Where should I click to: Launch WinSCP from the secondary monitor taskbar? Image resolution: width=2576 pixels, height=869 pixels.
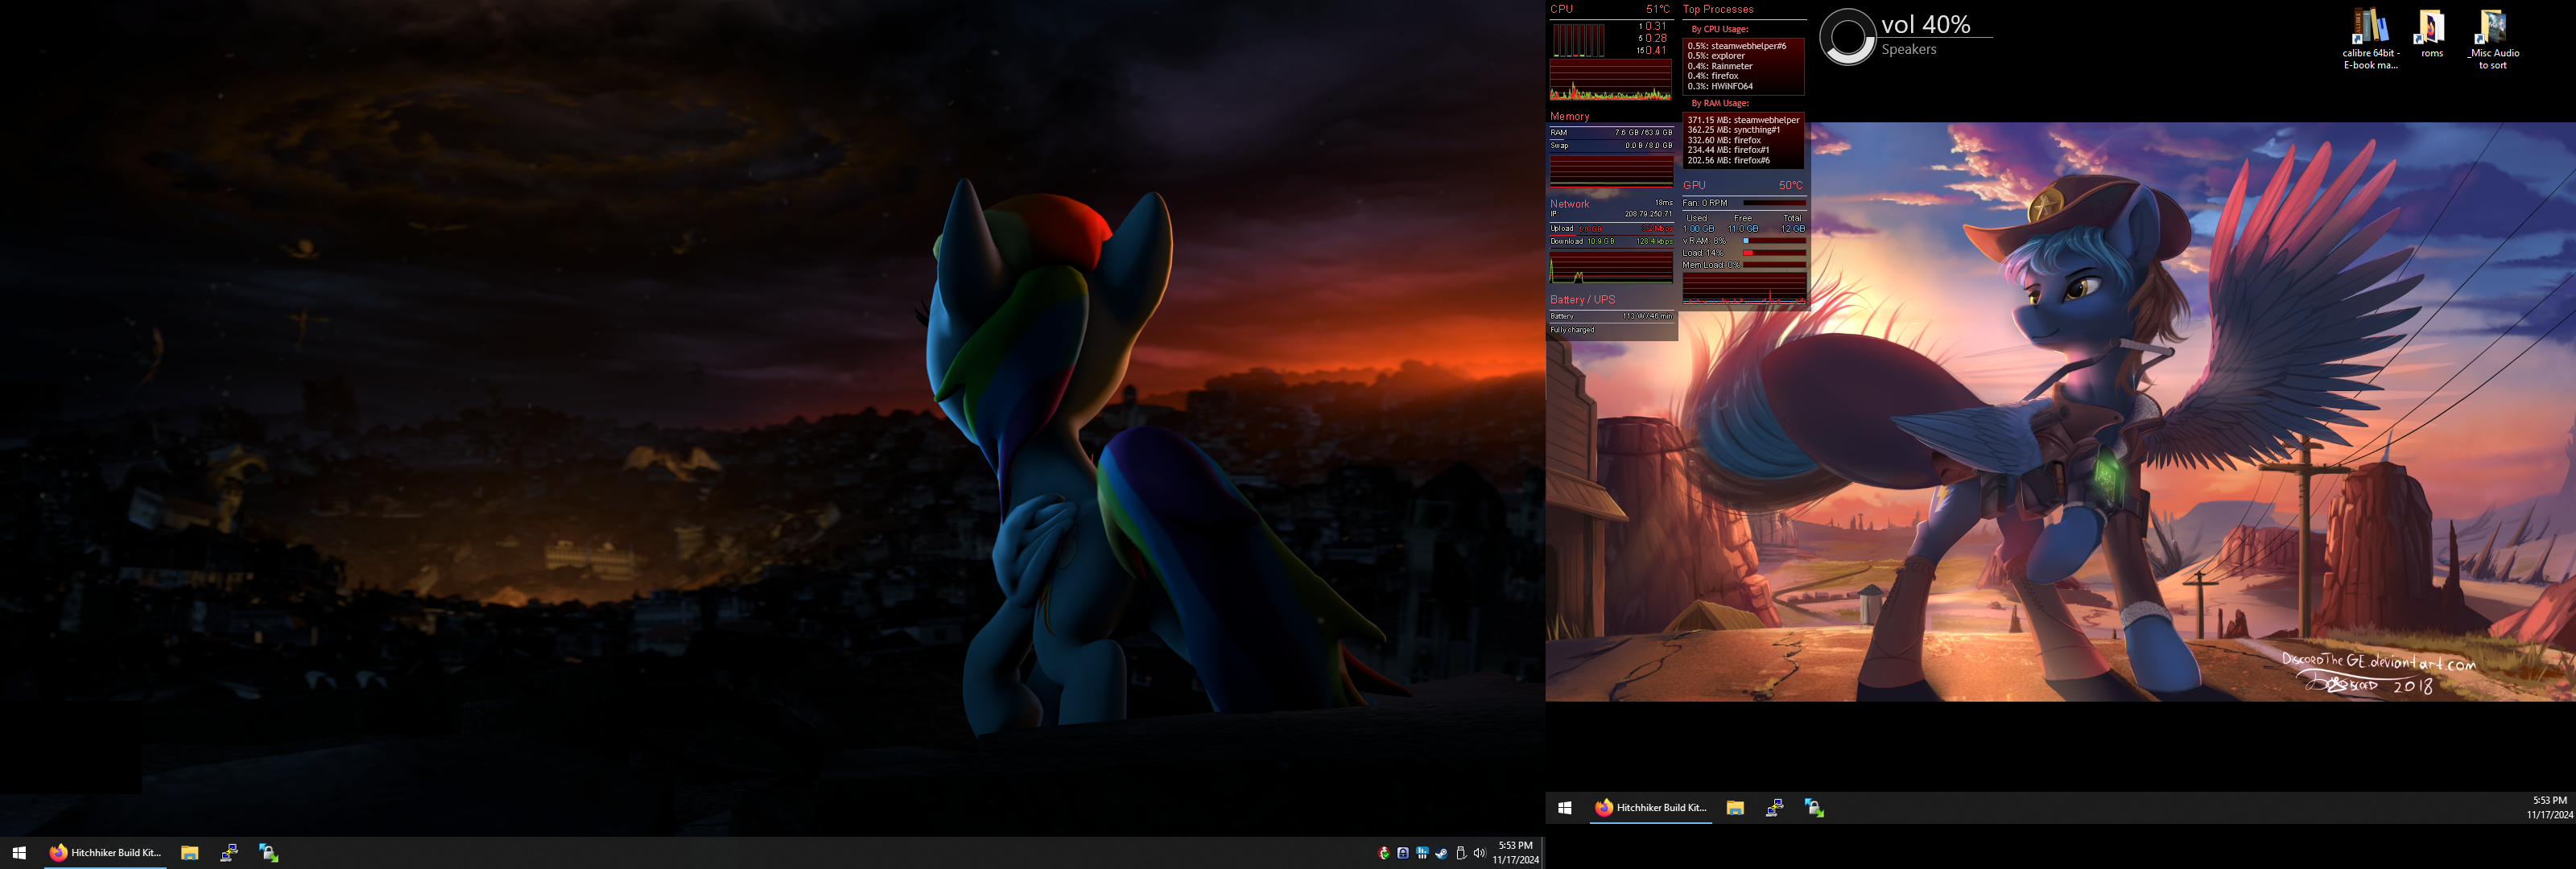[x=1814, y=807]
